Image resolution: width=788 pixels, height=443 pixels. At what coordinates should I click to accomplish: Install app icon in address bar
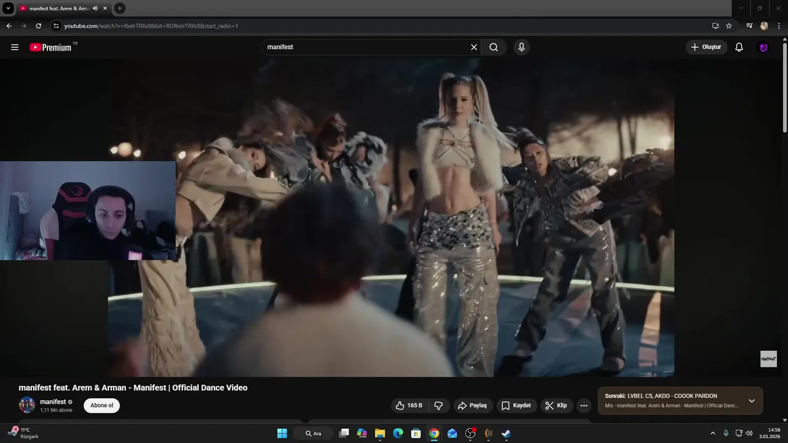(x=715, y=26)
